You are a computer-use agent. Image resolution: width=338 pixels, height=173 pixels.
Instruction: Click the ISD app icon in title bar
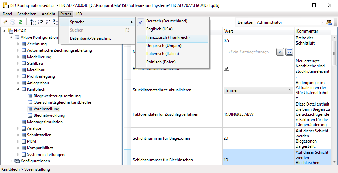click(x=5, y=5)
